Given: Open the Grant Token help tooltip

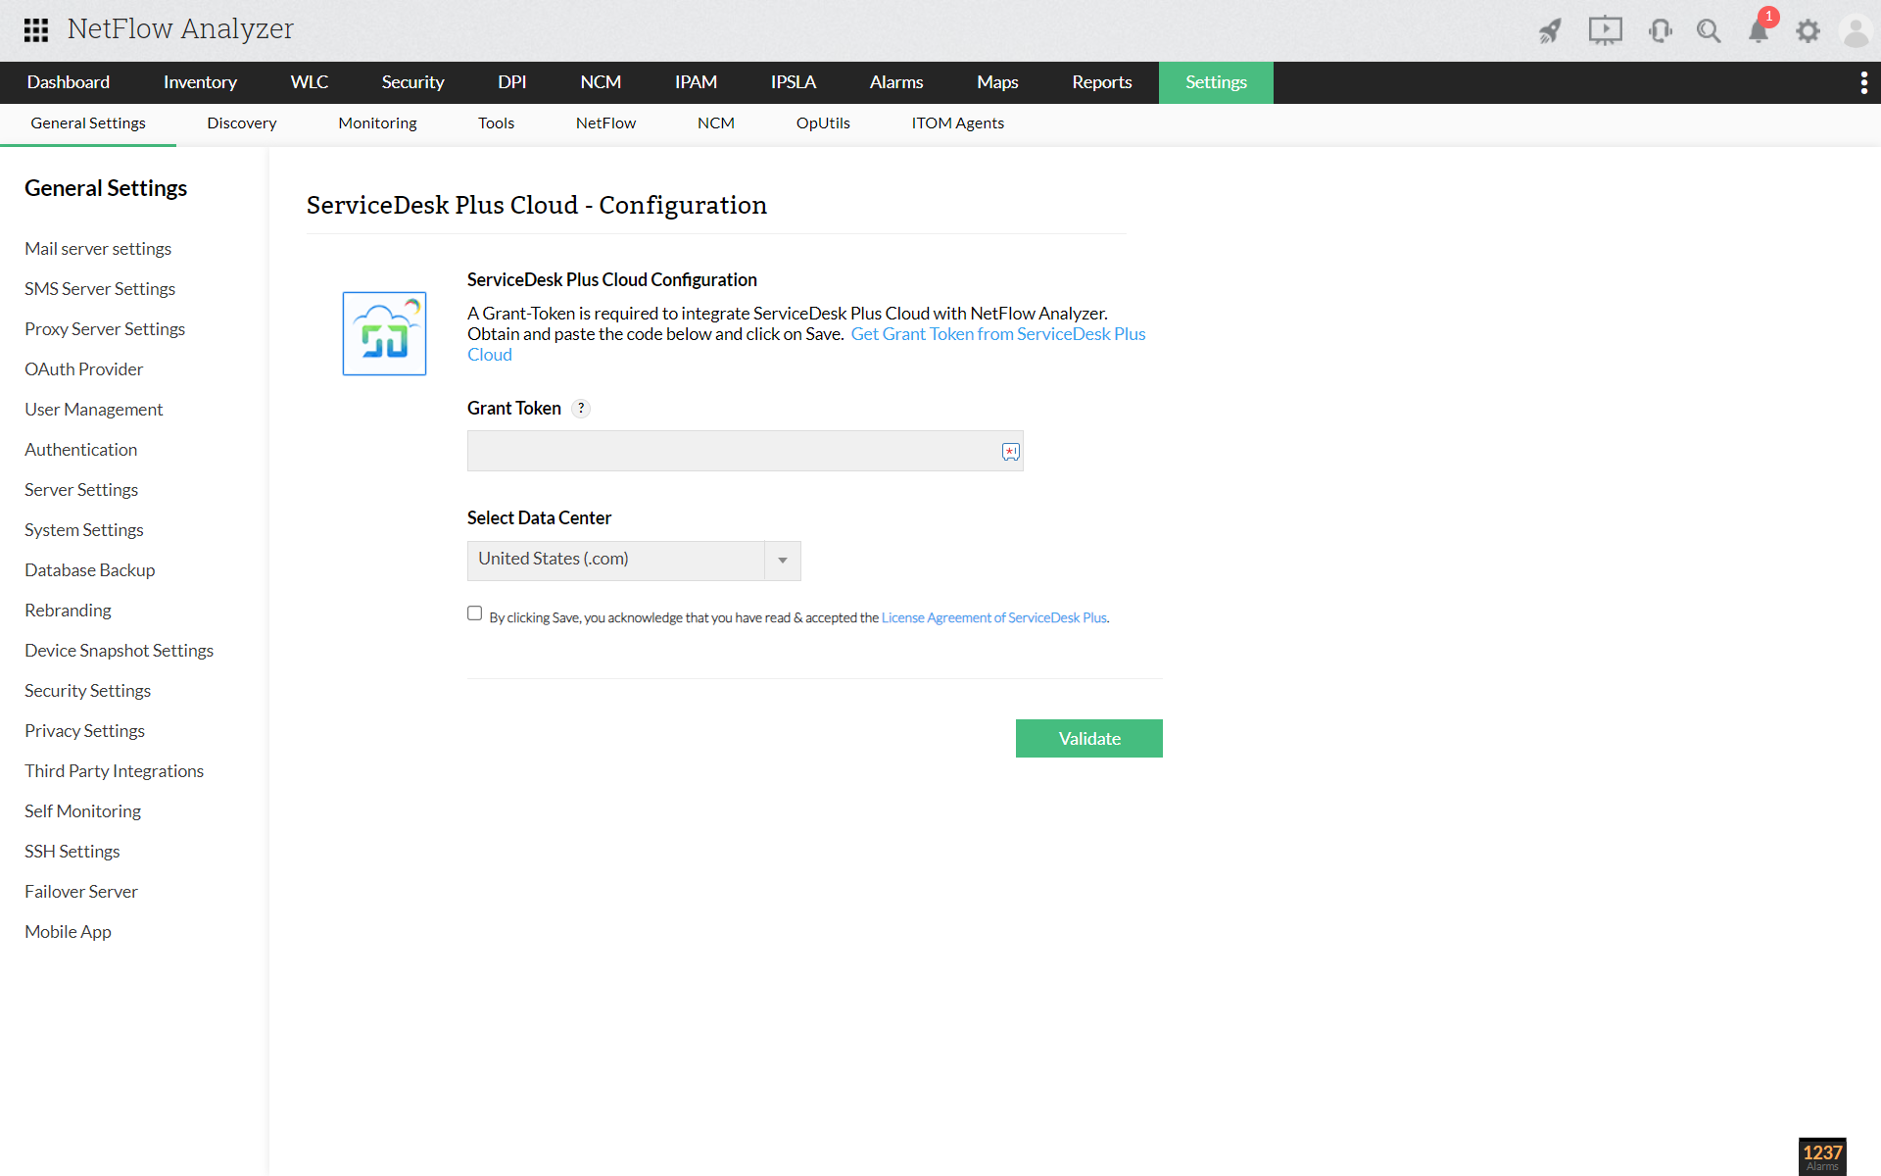Looking at the screenshot, I should click(x=582, y=409).
